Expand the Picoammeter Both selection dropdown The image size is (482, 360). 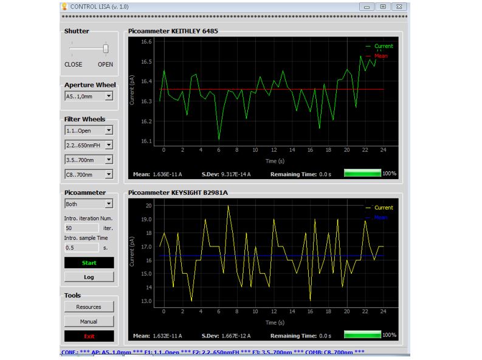[x=89, y=205]
